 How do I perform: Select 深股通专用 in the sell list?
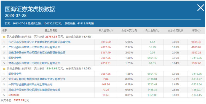15,74
